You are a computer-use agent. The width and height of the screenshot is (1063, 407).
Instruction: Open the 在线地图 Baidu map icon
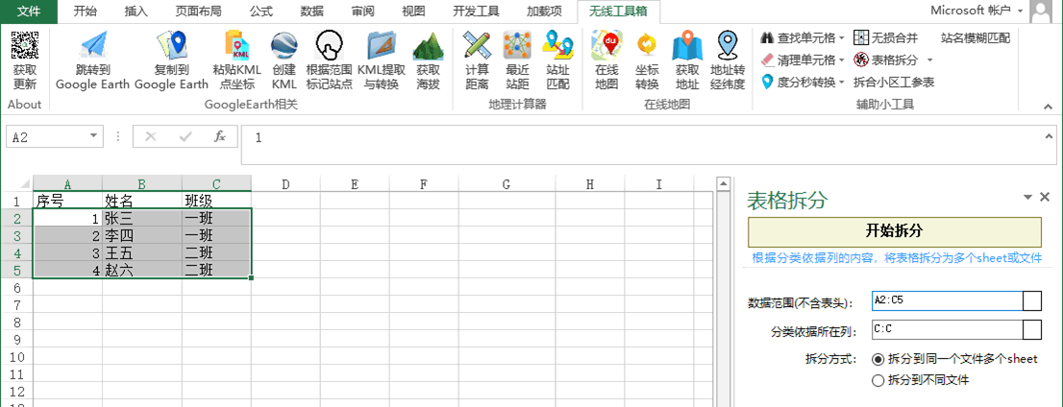(606, 46)
